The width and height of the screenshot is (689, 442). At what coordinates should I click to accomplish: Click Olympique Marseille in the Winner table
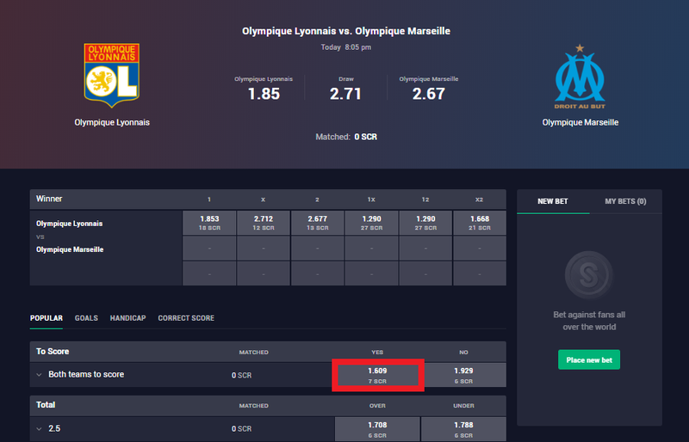click(x=70, y=249)
